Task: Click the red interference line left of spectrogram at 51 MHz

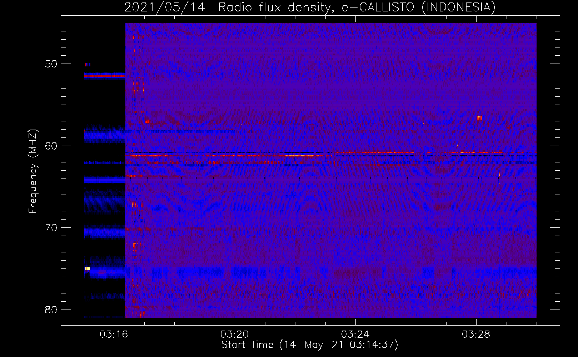Action: click(x=105, y=76)
